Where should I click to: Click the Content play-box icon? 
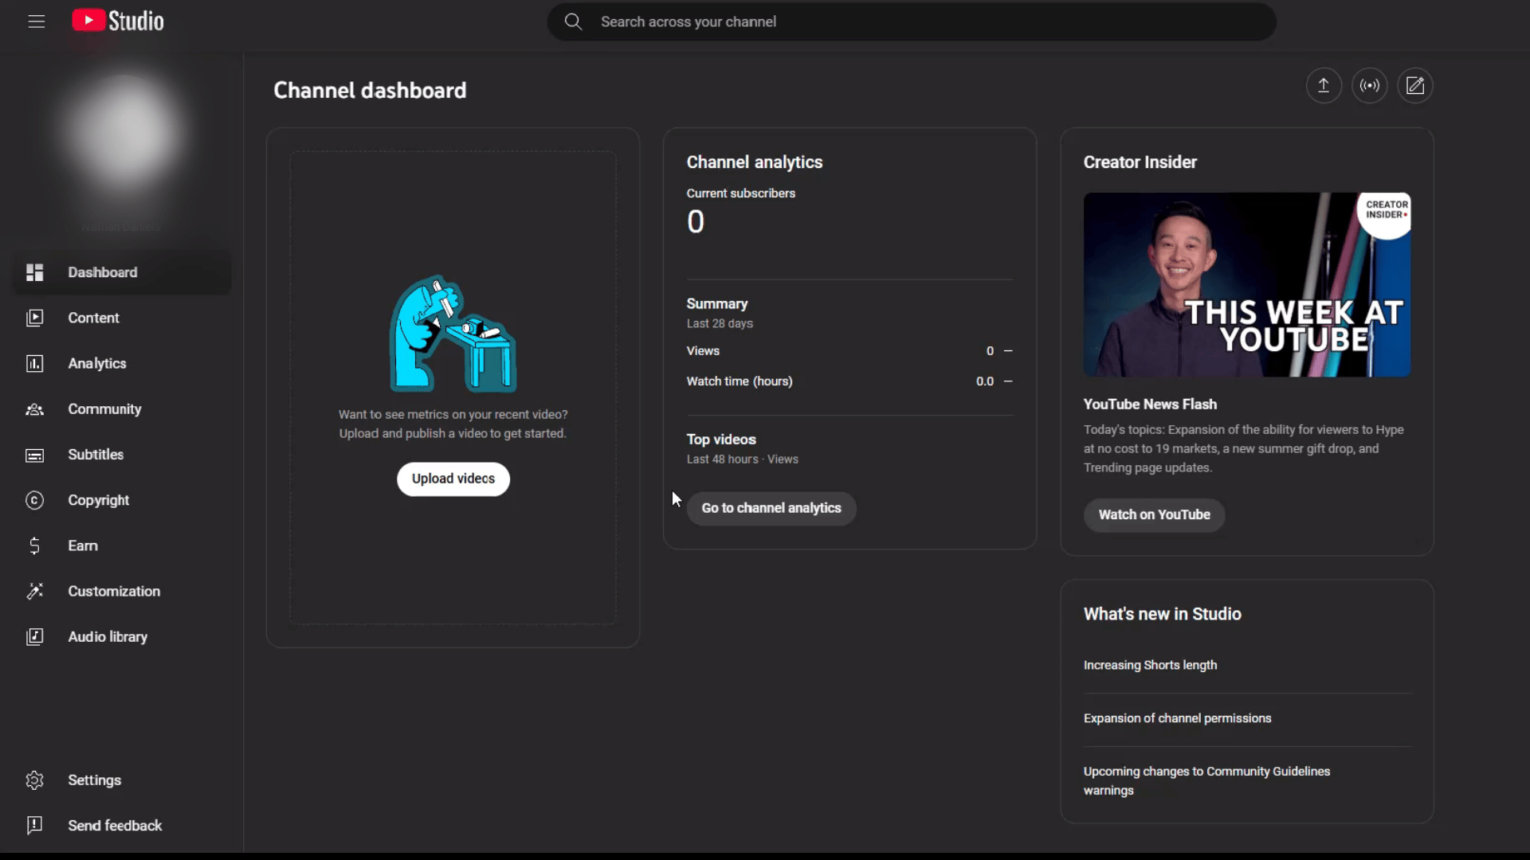point(34,318)
